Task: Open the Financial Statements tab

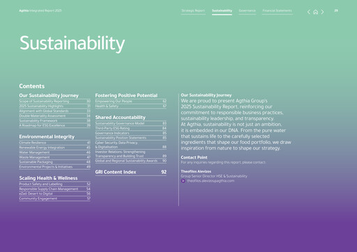Action: pyautogui.click(x=278, y=10)
